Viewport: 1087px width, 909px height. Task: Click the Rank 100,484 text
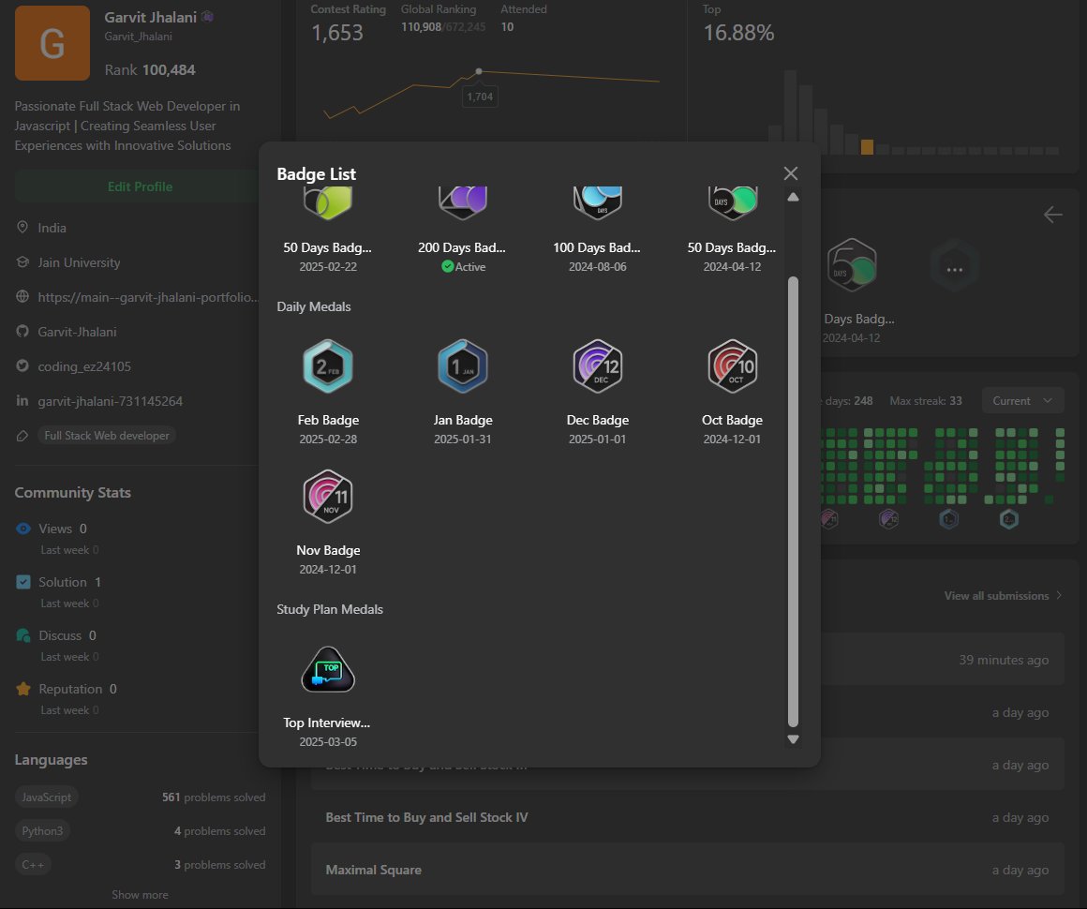pos(150,70)
